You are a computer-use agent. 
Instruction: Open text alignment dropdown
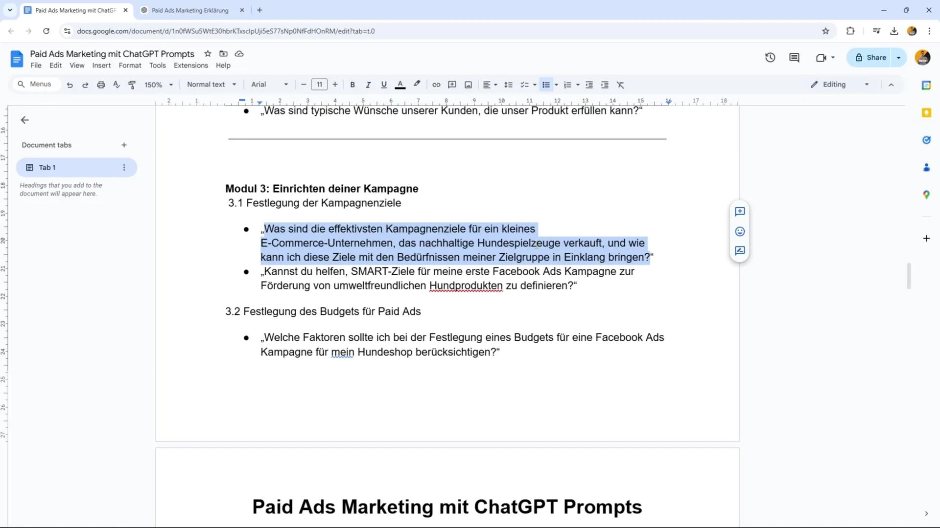[x=490, y=85]
